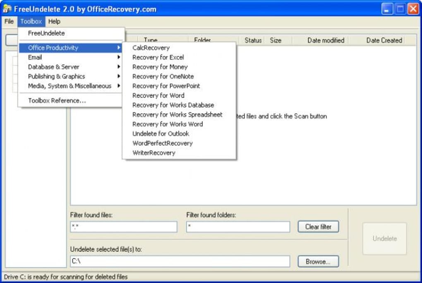Click the Undelete destination path field
Viewport: 422px width, 283px height.
tap(180, 261)
